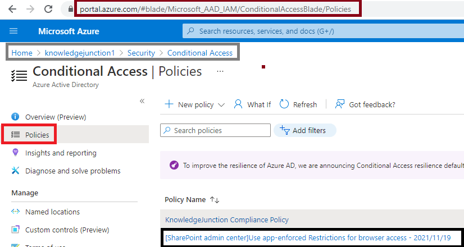464x247 pixels.
Task: Click Conditional Access breadcrumb
Action: click(x=200, y=53)
